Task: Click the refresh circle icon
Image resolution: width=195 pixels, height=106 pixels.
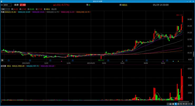Action: (x=186, y=104)
